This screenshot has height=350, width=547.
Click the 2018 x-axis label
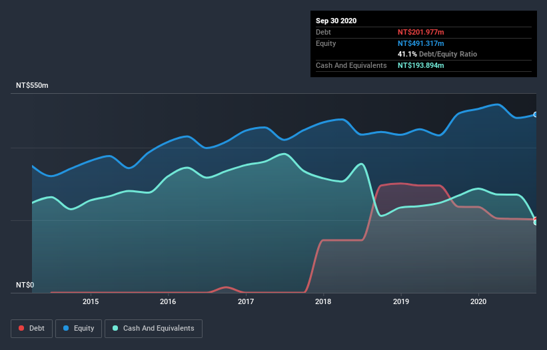[x=323, y=301]
